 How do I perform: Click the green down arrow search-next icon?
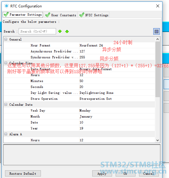pyautogui.click(x=60, y=31)
